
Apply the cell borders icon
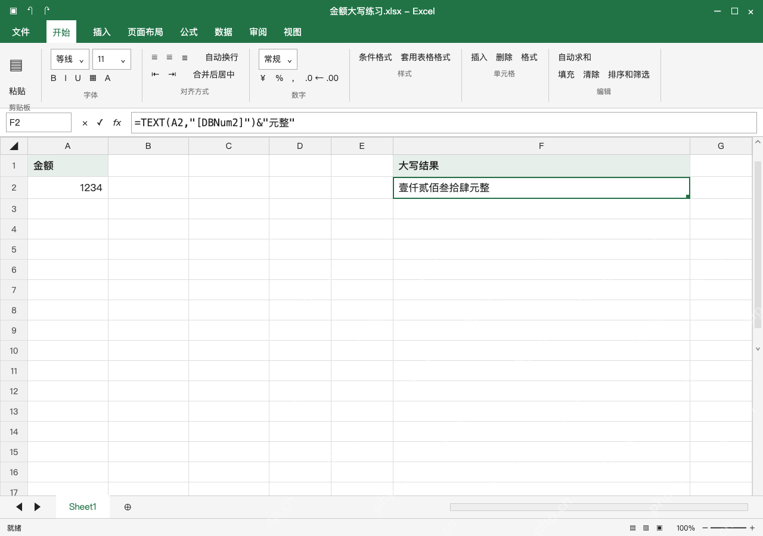(92, 78)
